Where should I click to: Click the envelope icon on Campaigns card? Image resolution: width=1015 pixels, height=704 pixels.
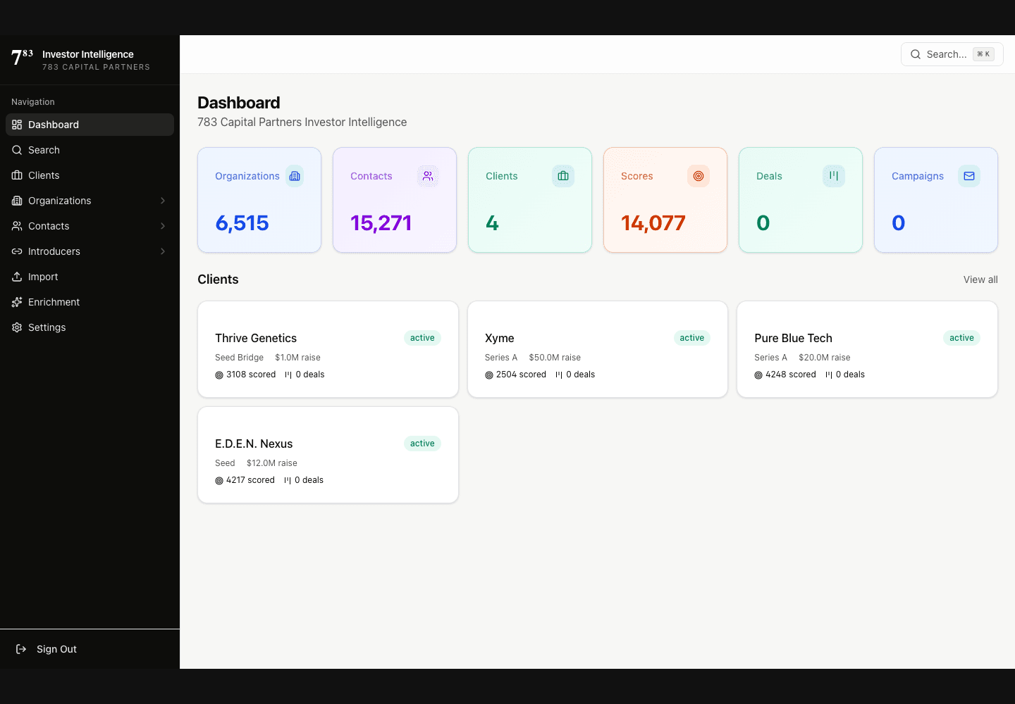click(x=969, y=176)
